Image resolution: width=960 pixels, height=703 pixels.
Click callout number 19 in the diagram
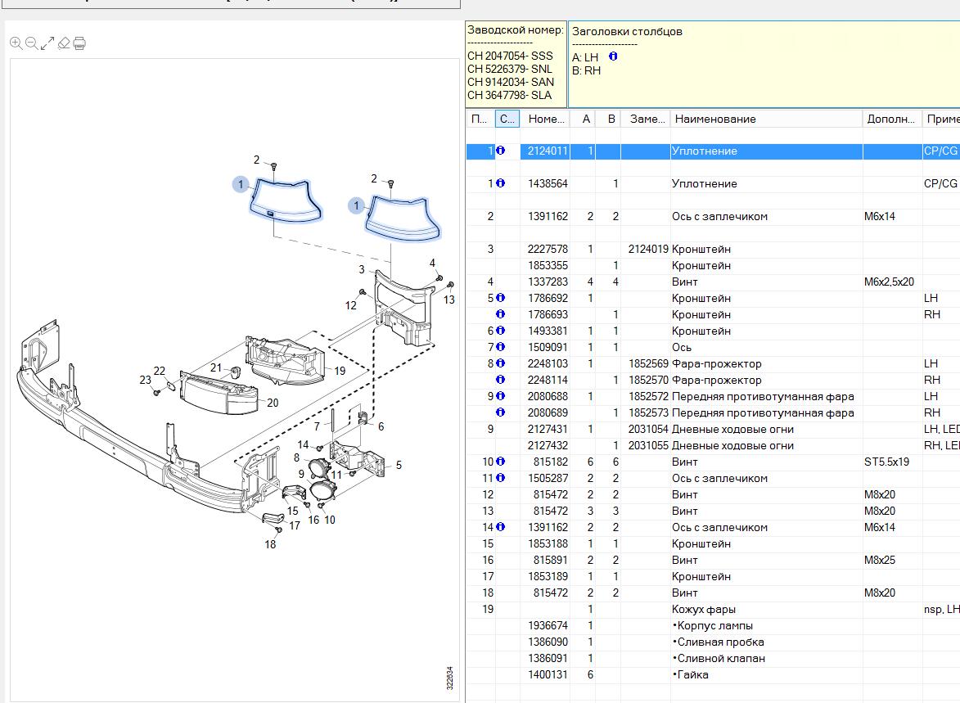[340, 371]
